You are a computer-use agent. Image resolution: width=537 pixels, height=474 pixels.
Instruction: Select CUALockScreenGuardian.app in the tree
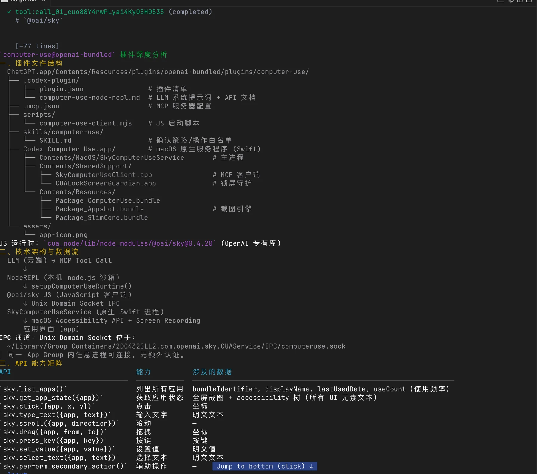106,183
